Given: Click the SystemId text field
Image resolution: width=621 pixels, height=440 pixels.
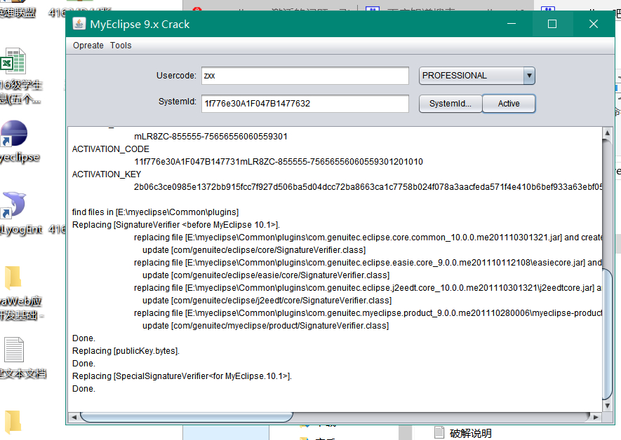Looking at the screenshot, I should (x=305, y=104).
